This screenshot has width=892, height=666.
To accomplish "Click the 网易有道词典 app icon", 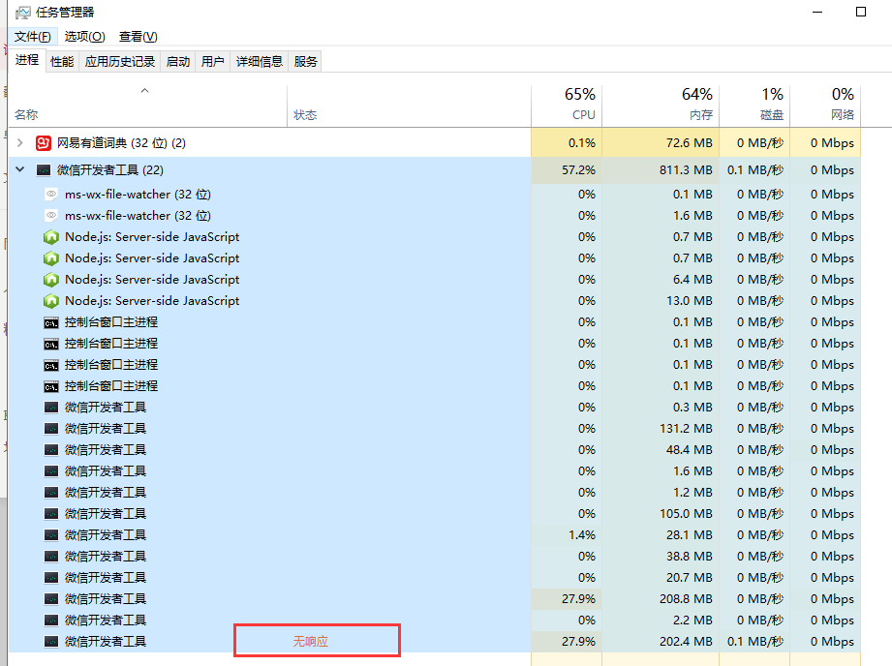I will (x=44, y=142).
